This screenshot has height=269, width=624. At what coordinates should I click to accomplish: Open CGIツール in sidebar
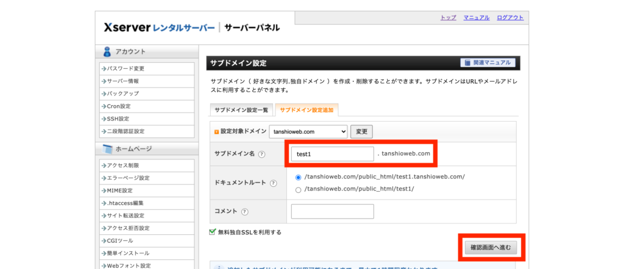click(147, 241)
